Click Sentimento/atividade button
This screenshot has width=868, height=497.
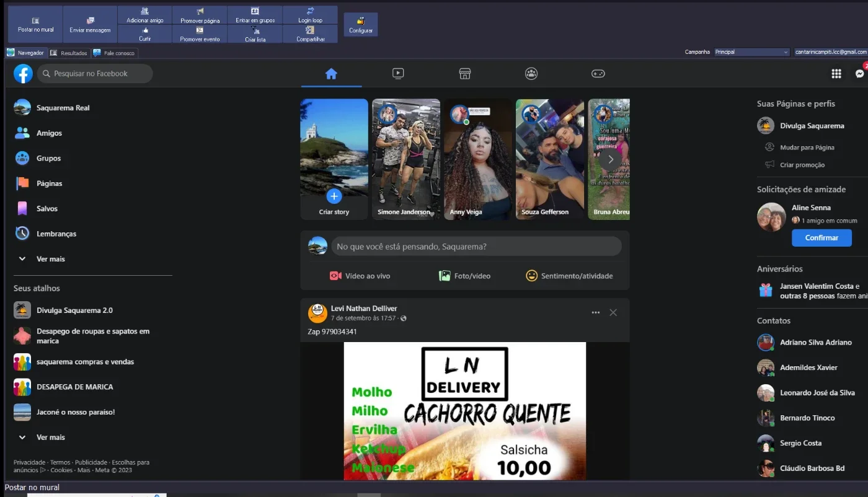tap(569, 276)
